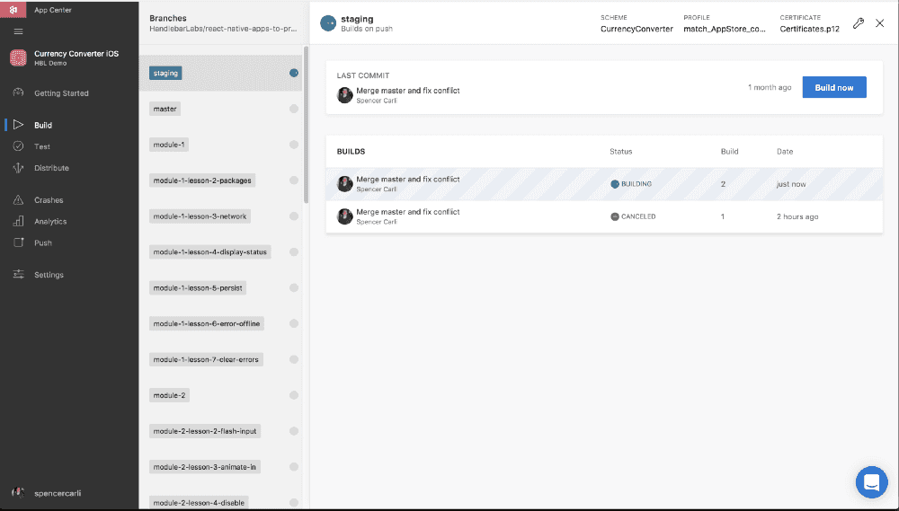Screen dimensions: 899x511
Task: Close the staging branch panel
Action: (x=879, y=23)
